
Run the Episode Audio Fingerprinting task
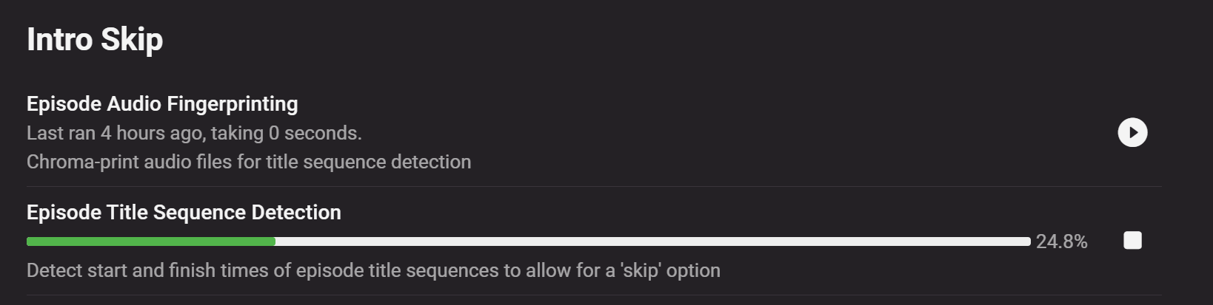coord(1132,133)
